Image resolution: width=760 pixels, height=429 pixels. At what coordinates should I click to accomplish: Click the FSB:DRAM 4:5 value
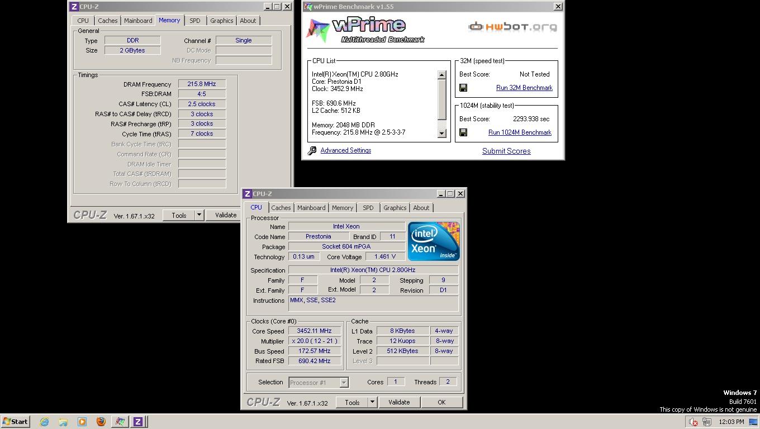point(202,94)
